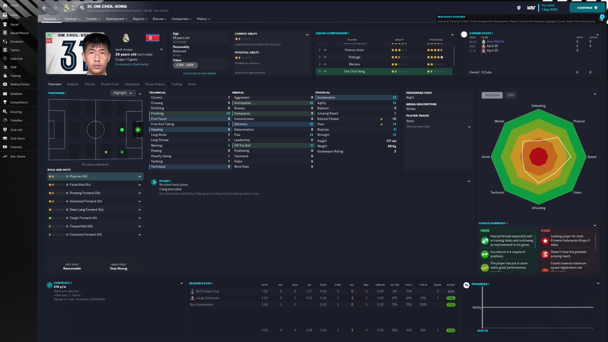Switch to Recent Form sub-tab
The width and height of the screenshot is (608, 342).
pos(110,84)
